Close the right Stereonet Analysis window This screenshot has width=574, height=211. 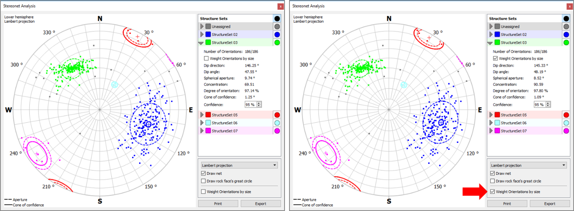[x=570, y=6]
